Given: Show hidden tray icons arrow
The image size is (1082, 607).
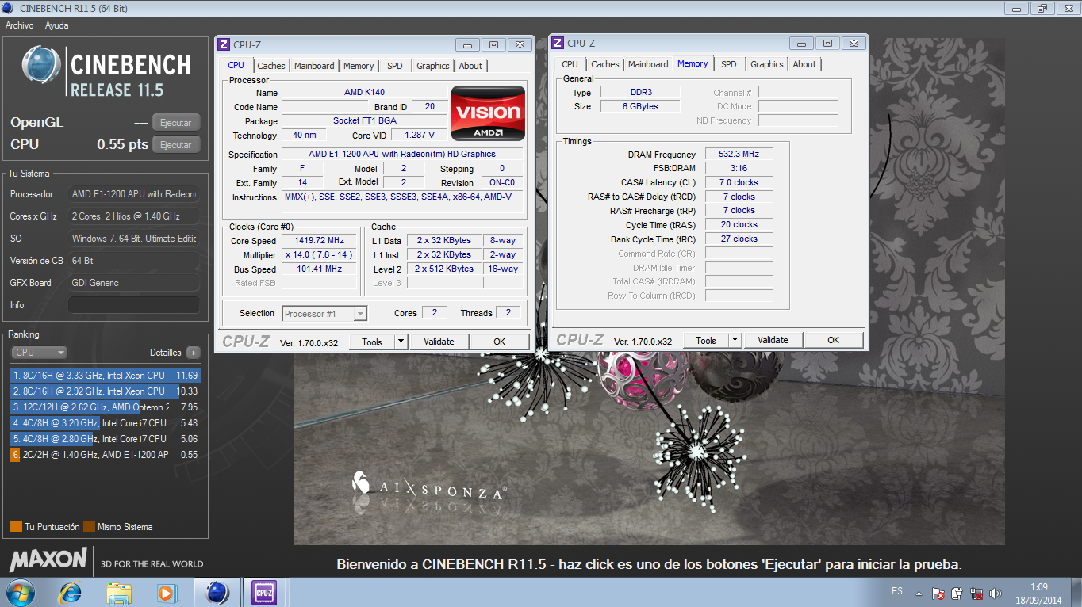Looking at the screenshot, I should click(919, 593).
